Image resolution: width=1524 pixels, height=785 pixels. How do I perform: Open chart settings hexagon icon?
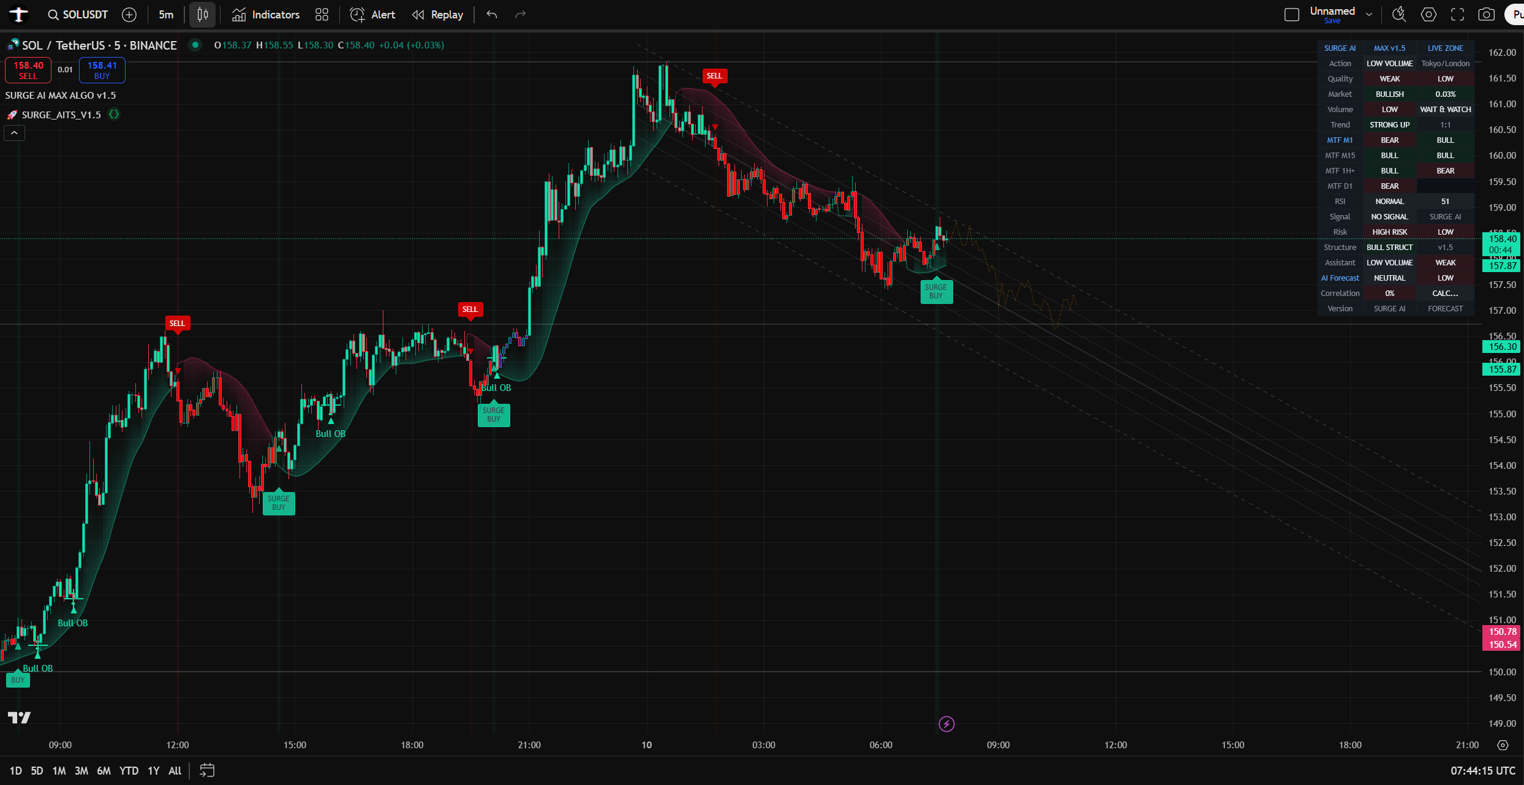[1428, 15]
